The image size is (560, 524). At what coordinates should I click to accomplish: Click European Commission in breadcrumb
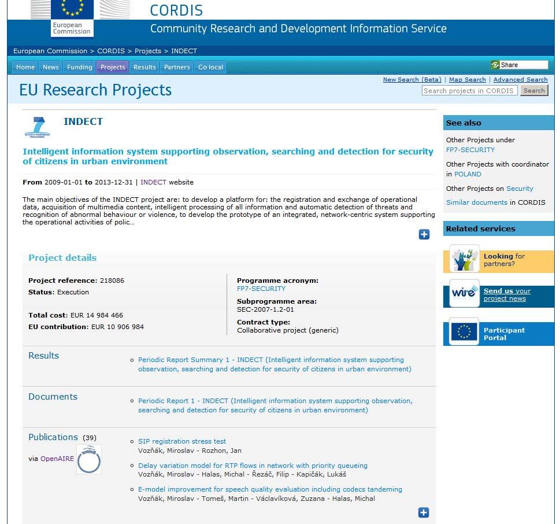pos(50,51)
